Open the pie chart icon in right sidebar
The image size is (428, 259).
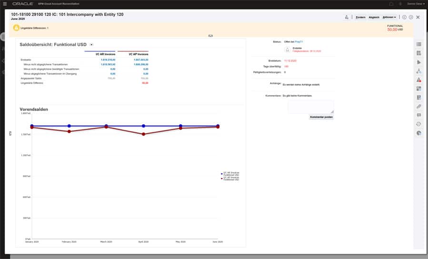tap(419, 133)
